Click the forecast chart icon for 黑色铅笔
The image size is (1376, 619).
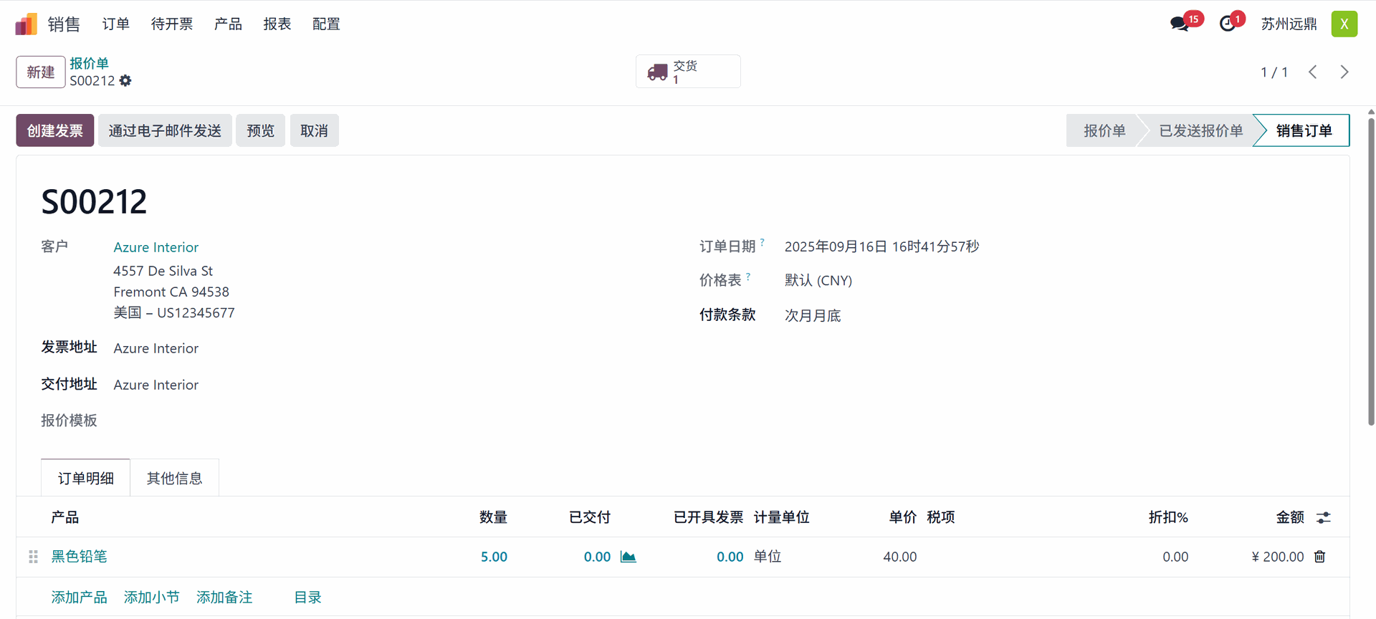(628, 557)
